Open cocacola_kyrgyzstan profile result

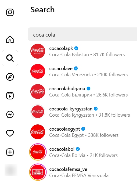82,112
